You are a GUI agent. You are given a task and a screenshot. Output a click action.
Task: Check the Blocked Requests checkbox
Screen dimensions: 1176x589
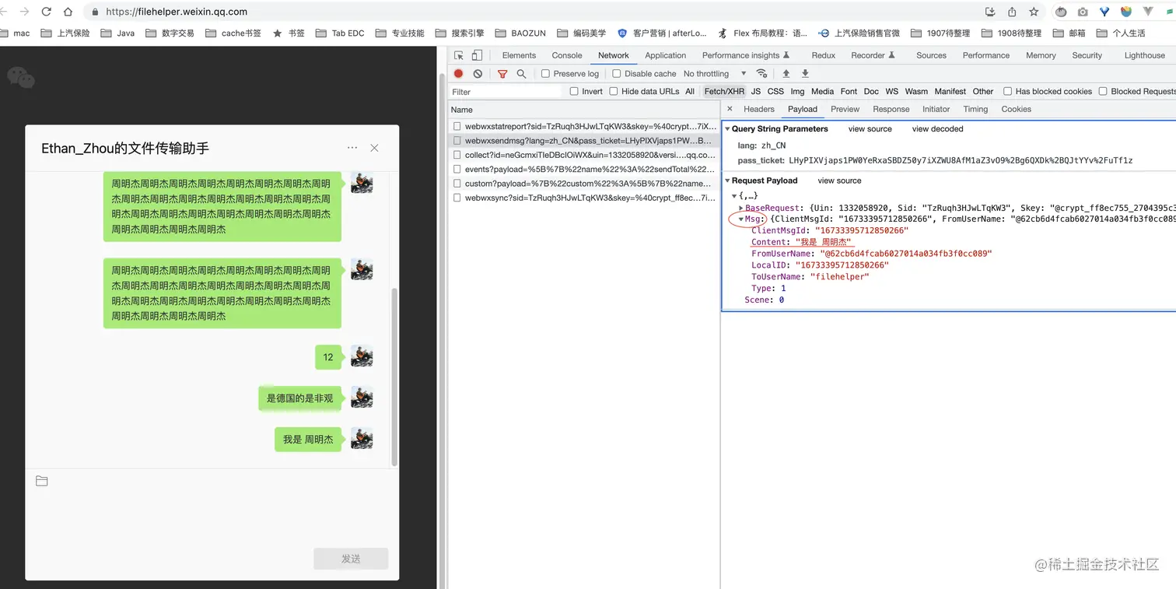1103,91
